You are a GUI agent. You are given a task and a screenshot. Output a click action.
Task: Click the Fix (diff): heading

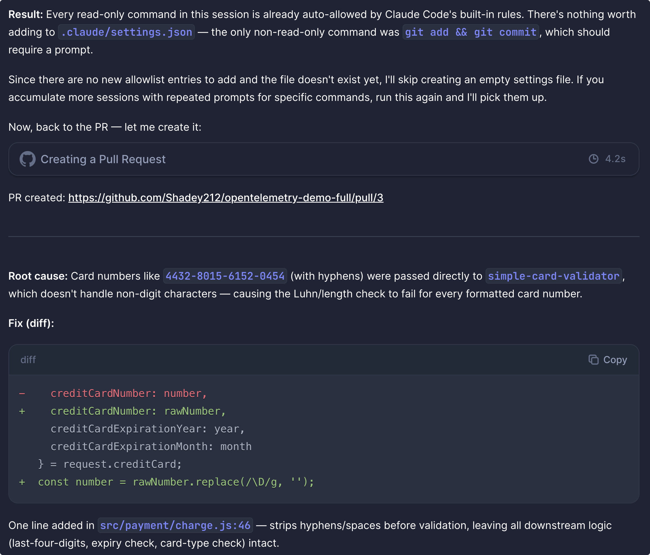pos(31,323)
